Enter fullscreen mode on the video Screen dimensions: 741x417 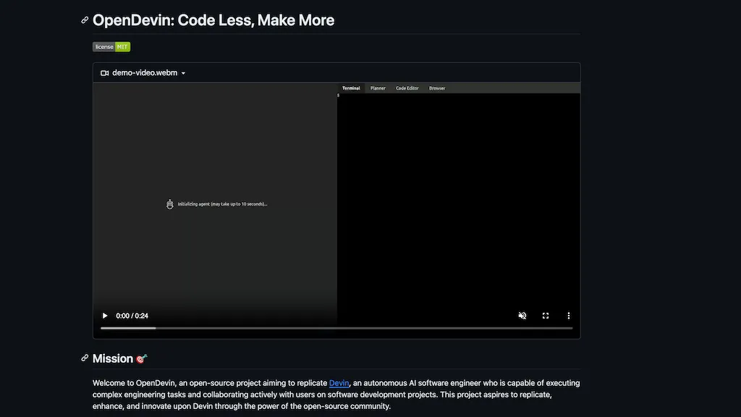click(x=546, y=316)
